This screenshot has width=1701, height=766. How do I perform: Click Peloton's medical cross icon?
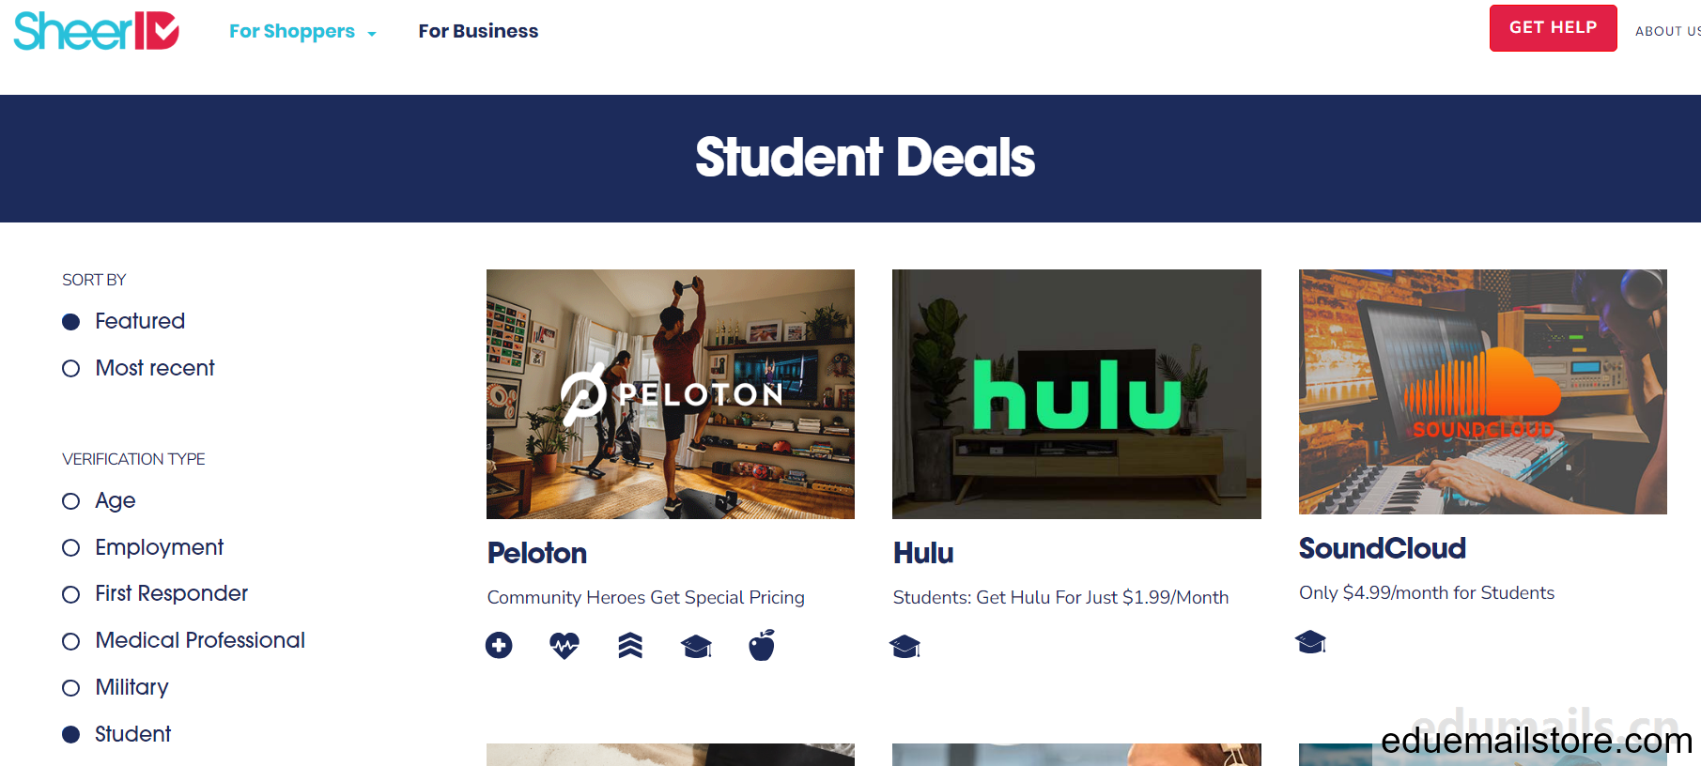[499, 646]
